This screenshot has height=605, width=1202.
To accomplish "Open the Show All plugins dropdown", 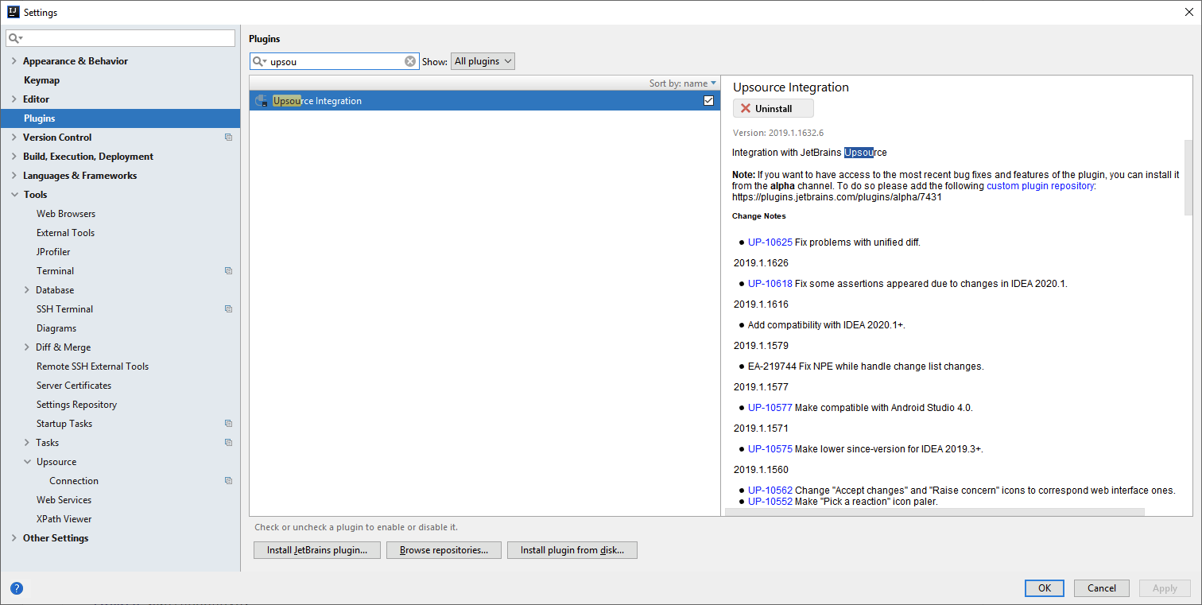I will click(x=483, y=61).
